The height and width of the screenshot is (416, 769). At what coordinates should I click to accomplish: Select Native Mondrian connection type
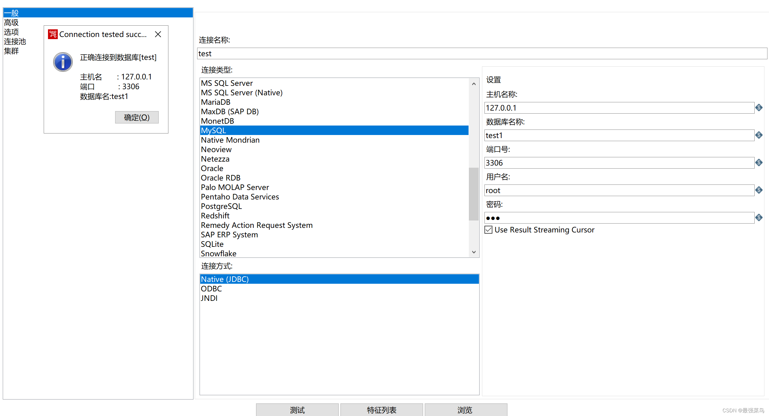pyautogui.click(x=334, y=140)
